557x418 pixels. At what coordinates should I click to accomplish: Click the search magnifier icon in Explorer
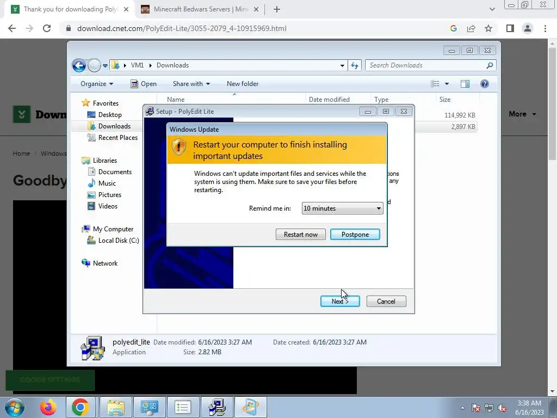[x=490, y=65]
